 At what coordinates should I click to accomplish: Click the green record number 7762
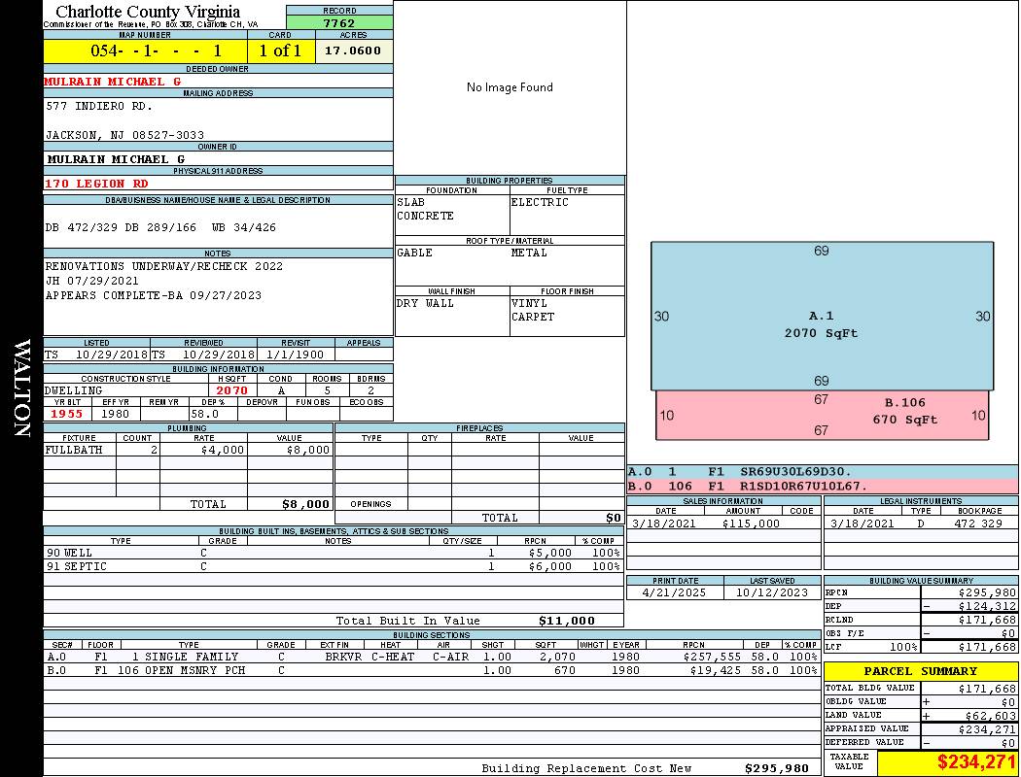pyautogui.click(x=339, y=22)
